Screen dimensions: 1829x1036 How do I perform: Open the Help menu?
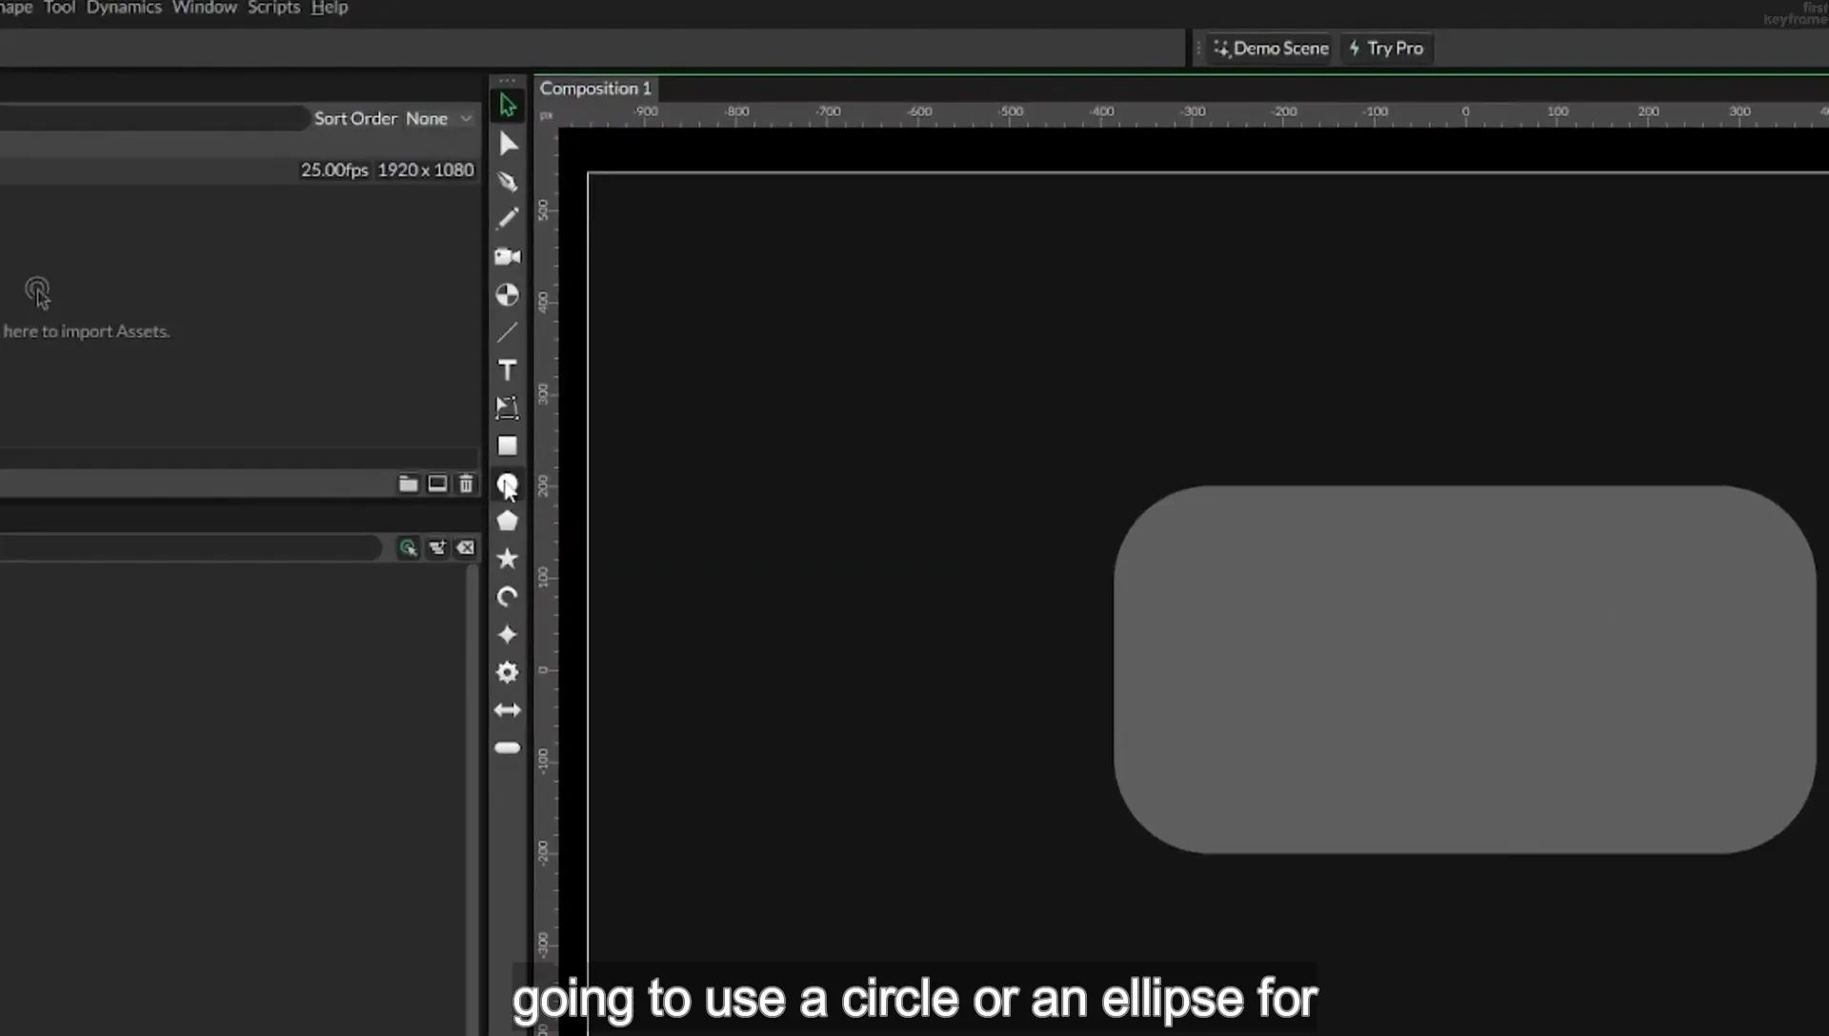click(x=329, y=8)
